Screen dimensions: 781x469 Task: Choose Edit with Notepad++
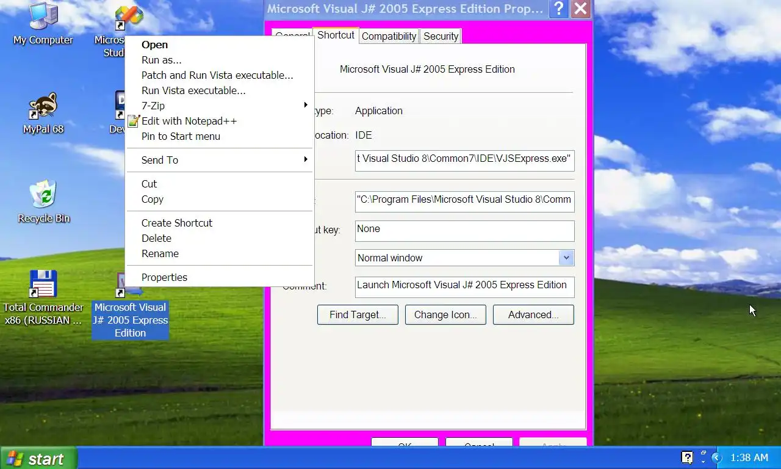click(220, 121)
